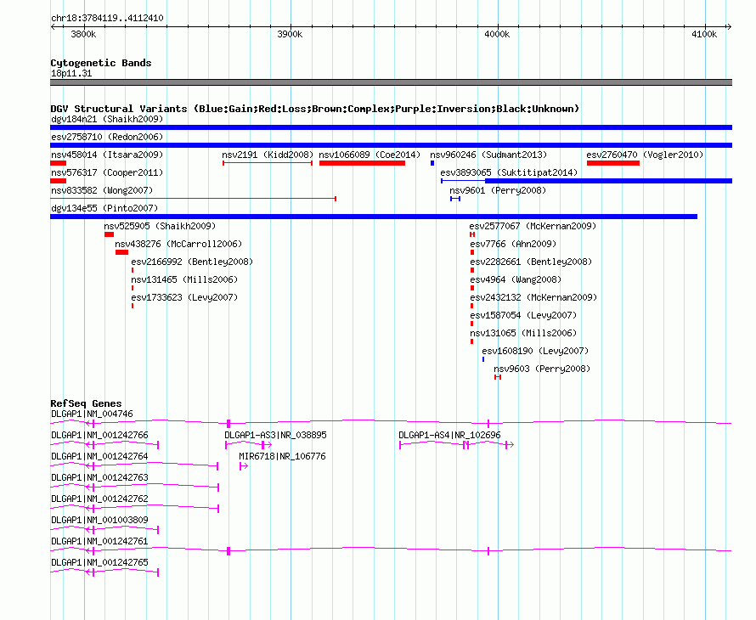Click DLGAP1|NM_001242765 gene label
This screenshot has width=756, height=620.
(x=99, y=562)
